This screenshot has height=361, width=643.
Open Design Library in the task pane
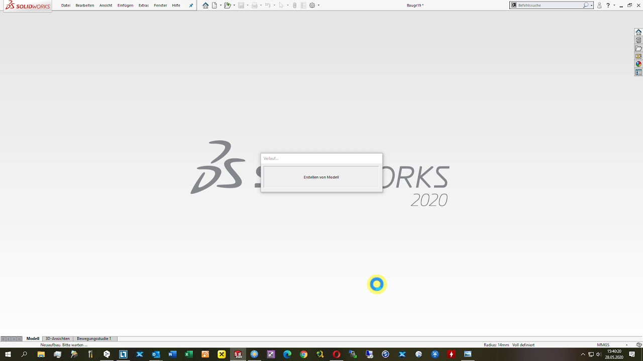(638, 40)
